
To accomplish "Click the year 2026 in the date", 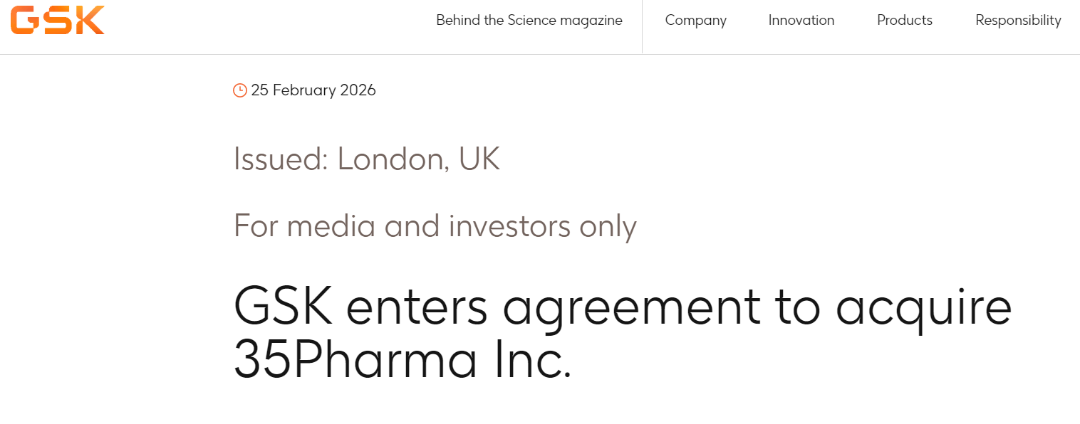I will pos(358,90).
